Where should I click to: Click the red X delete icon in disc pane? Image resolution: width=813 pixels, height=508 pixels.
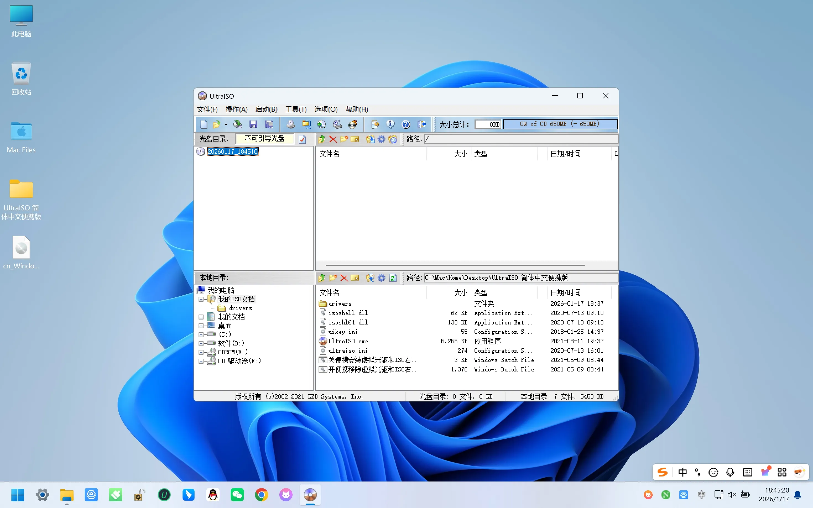click(333, 139)
